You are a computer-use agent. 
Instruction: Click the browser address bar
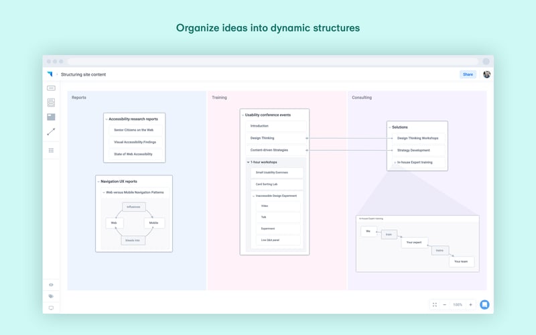click(273, 62)
